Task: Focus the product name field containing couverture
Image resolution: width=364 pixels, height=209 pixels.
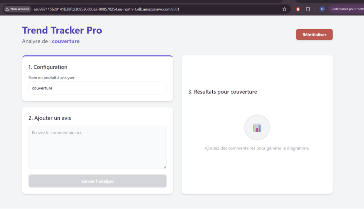Action: point(97,88)
